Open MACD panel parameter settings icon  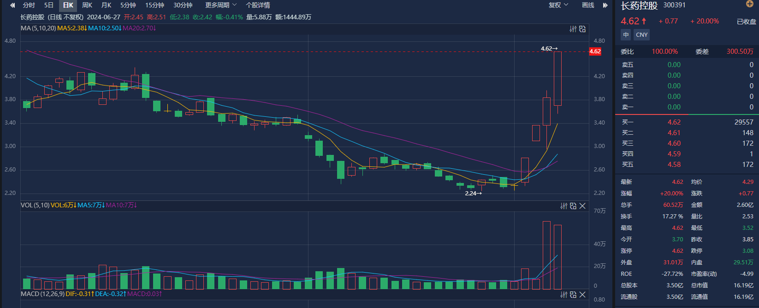click(x=563, y=295)
